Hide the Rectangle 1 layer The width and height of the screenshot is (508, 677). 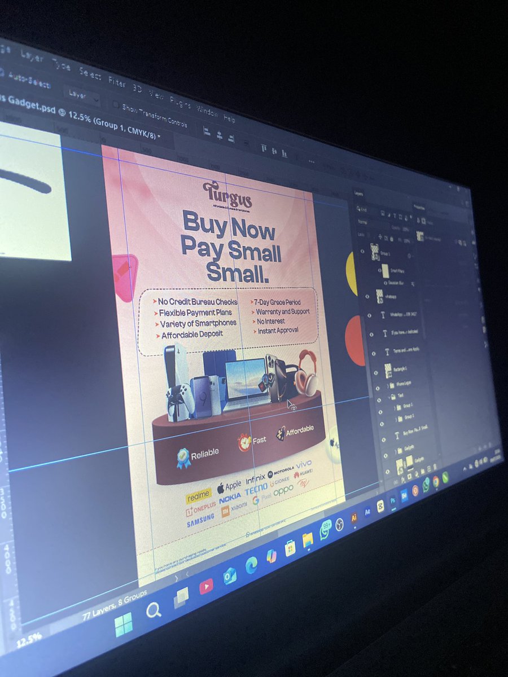(377, 372)
